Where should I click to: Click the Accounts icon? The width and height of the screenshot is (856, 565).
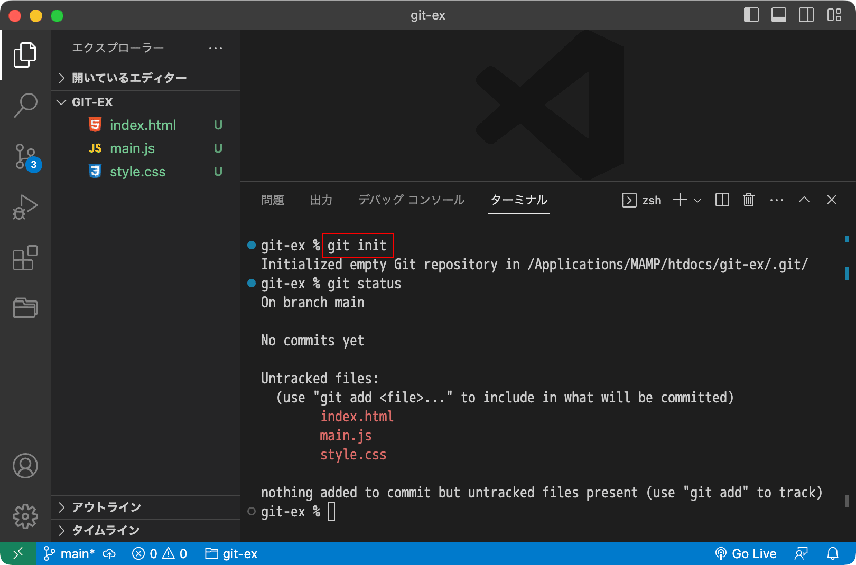pos(25,466)
